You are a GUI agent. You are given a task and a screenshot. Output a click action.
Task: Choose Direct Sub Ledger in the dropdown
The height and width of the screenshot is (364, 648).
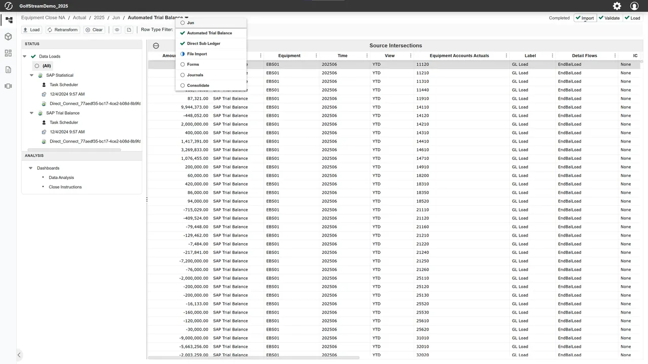[x=204, y=43]
